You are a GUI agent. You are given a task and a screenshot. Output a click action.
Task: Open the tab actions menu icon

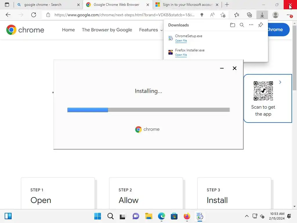[x=7, y=5]
